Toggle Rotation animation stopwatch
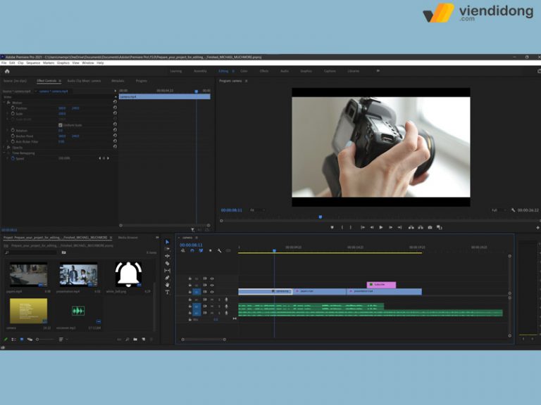 (13, 131)
